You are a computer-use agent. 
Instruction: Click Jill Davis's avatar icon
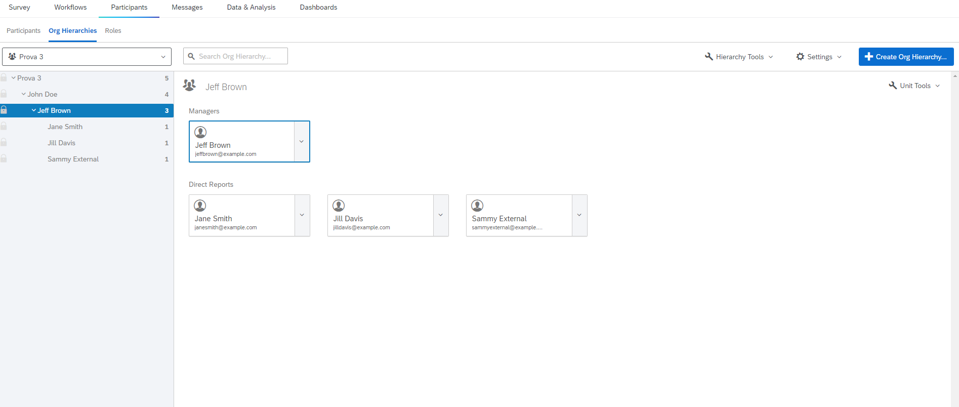click(339, 206)
